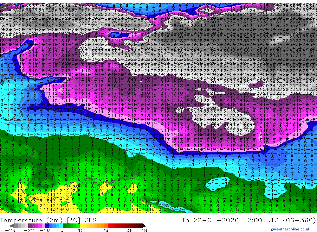Select the '12:00 UTC' time label
Viewport: 317px width, 232px height.
(x=262, y=220)
